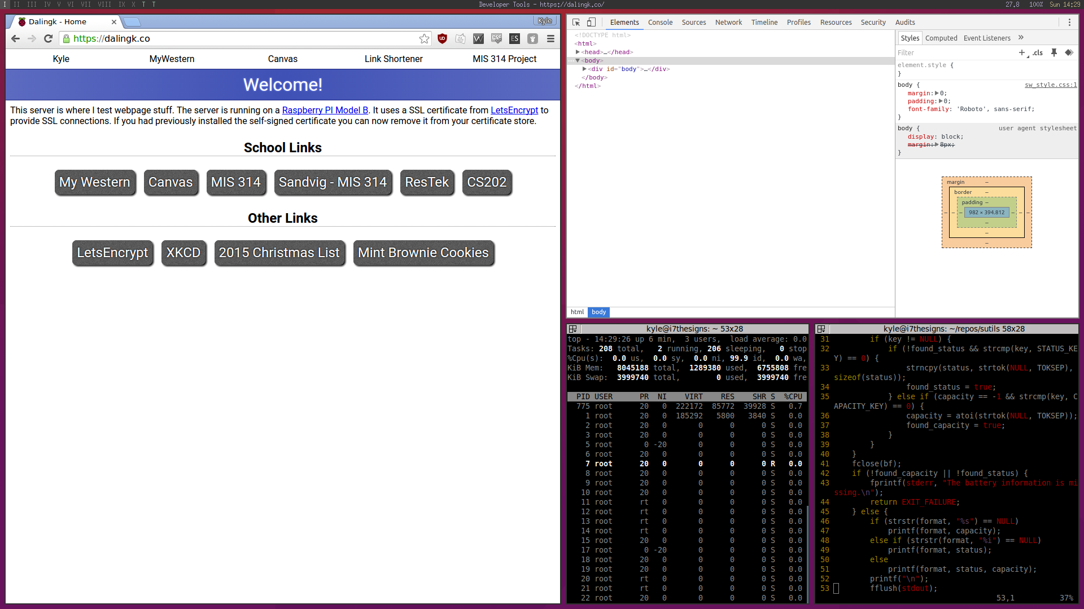1084x609 pixels.
Task: Add new style rule with plus icon
Action: [1021, 52]
